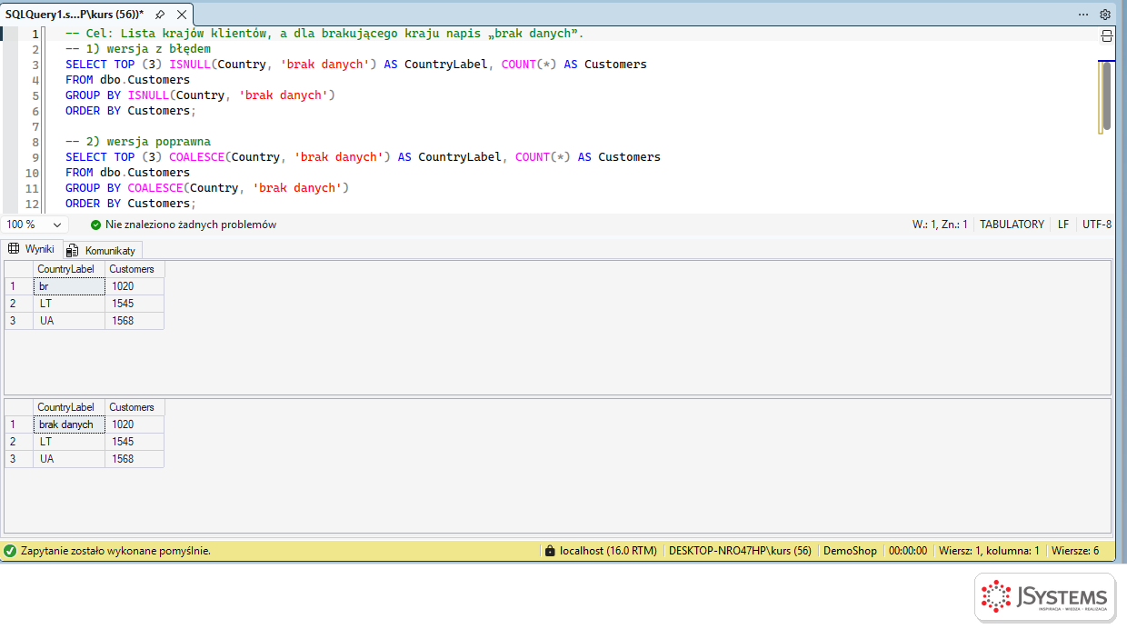Switch to the Komunikaty tab
This screenshot has width=1127, height=629.
tap(102, 250)
